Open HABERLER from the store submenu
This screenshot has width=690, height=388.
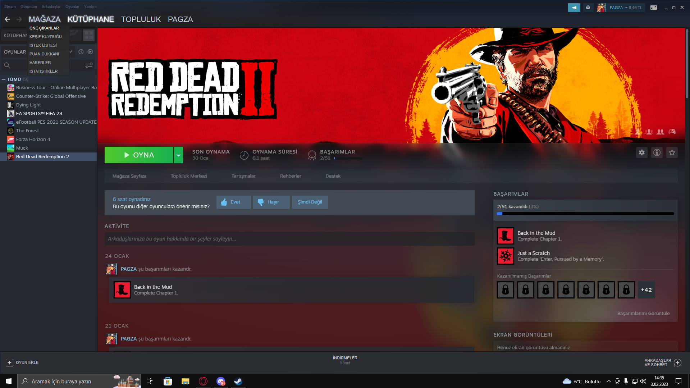40,63
